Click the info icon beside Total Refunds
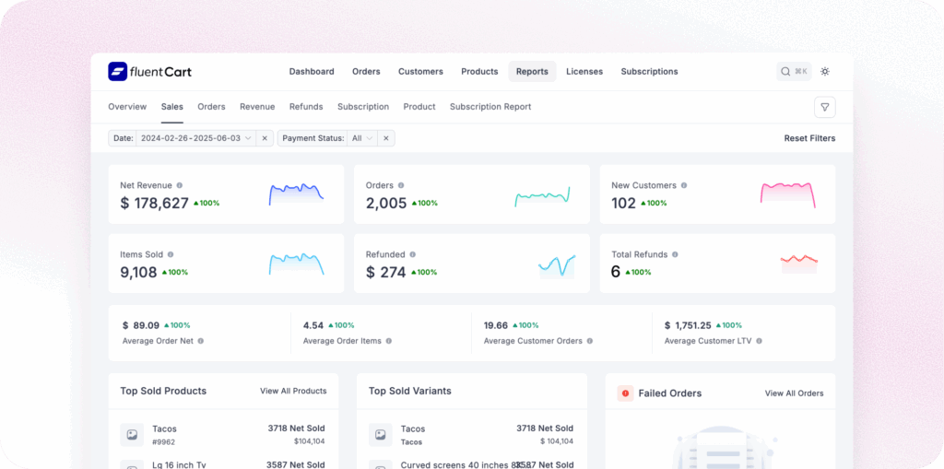Viewport: 944px width, 469px height. 675,254
